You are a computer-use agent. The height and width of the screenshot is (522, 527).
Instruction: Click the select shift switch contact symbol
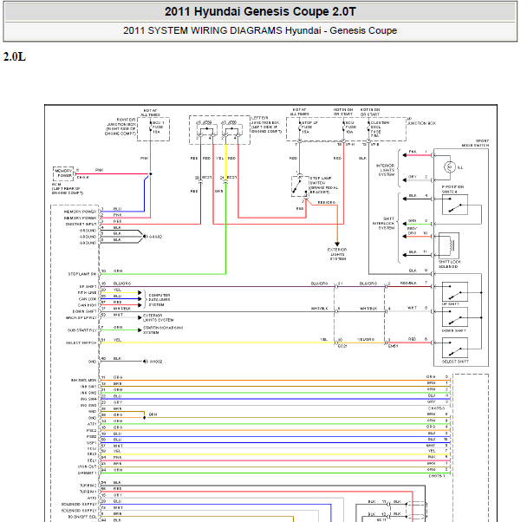[x=455, y=348]
